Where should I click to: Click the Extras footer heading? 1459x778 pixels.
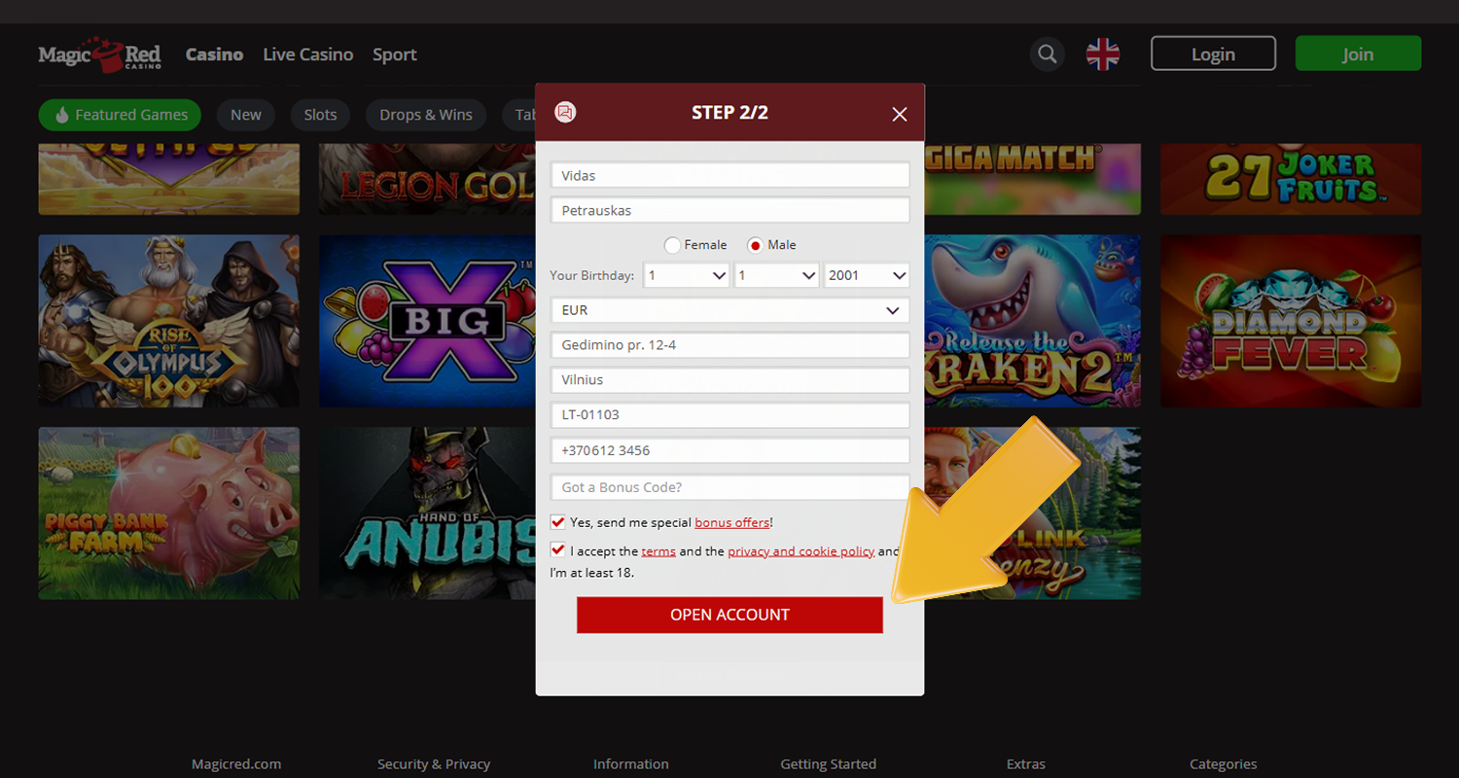click(1026, 764)
